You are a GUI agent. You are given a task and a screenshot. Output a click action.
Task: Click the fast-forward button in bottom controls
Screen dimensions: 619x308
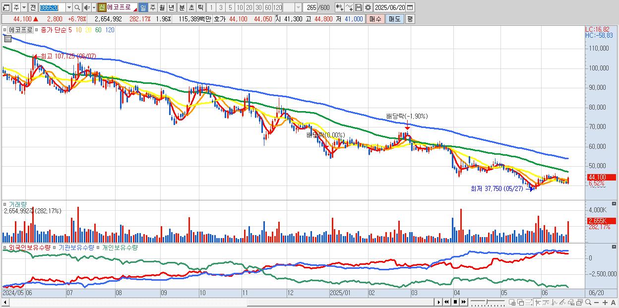463,302
